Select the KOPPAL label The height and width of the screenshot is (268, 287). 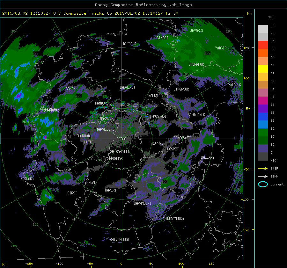point(158,143)
